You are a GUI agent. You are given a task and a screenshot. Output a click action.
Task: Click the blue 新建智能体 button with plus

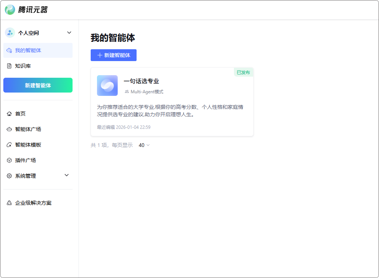(x=114, y=55)
